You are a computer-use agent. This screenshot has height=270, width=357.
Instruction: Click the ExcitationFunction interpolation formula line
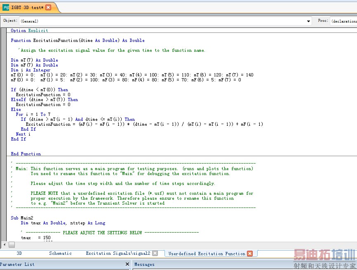[144, 125]
